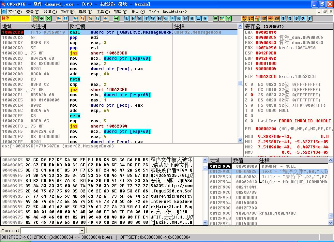Select dump row address 0040A8C5
The width and height of the screenshot is (334, 242).
coord(12,159)
